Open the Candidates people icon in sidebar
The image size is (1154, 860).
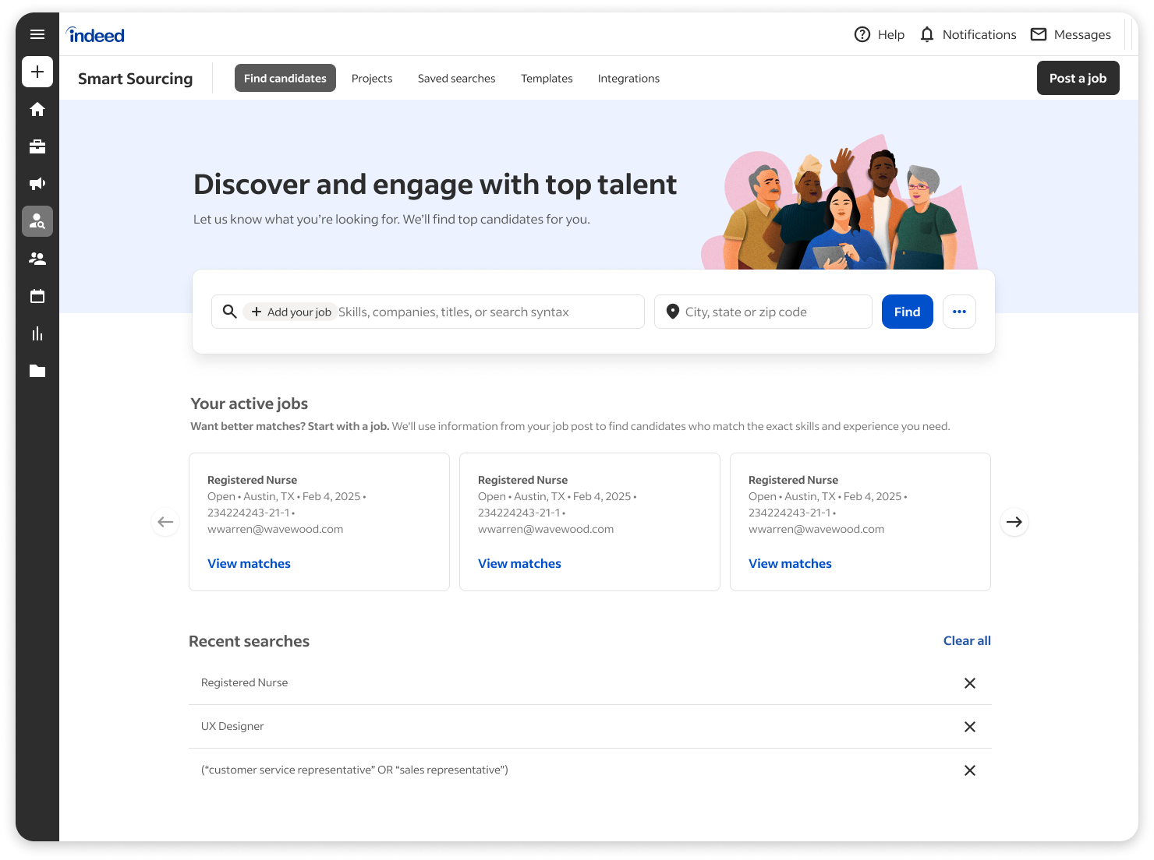tap(37, 259)
